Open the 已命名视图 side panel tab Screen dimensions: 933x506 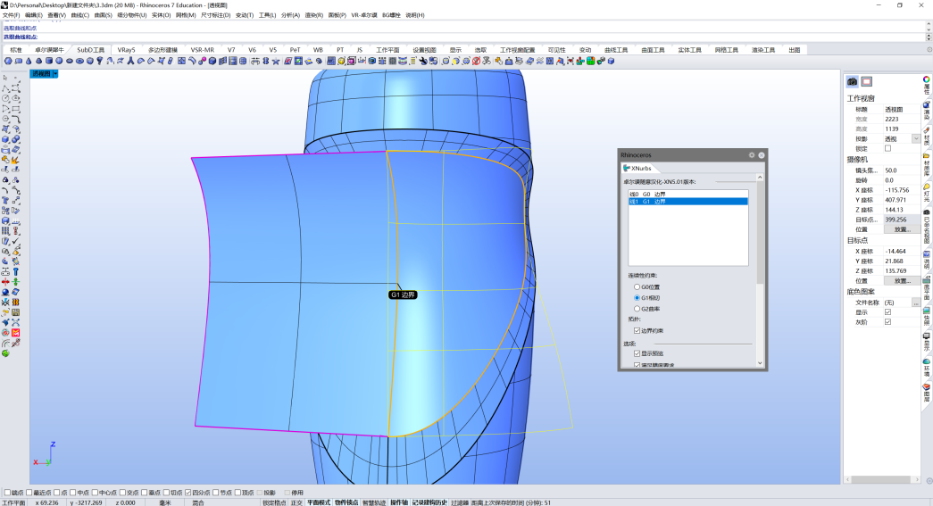point(927,227)
